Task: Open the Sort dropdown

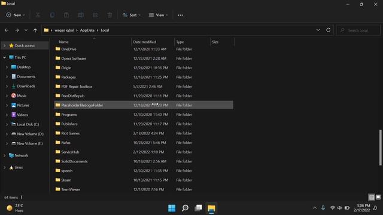Action: click(132, 15)
